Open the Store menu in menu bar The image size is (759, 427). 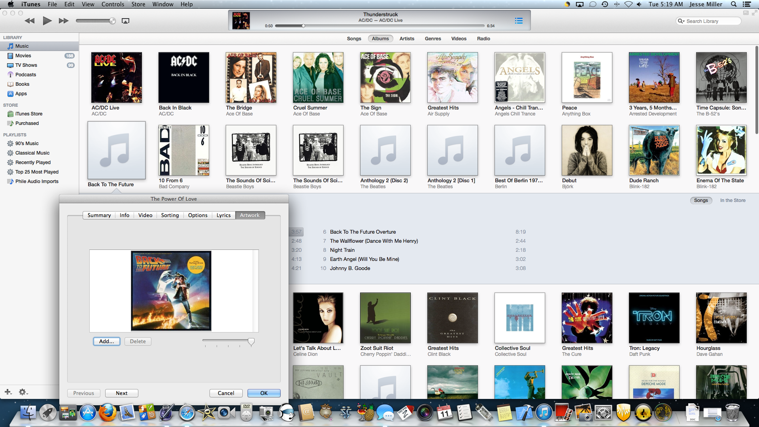138,4
